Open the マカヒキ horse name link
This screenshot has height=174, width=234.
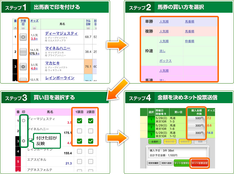(52, 63)
